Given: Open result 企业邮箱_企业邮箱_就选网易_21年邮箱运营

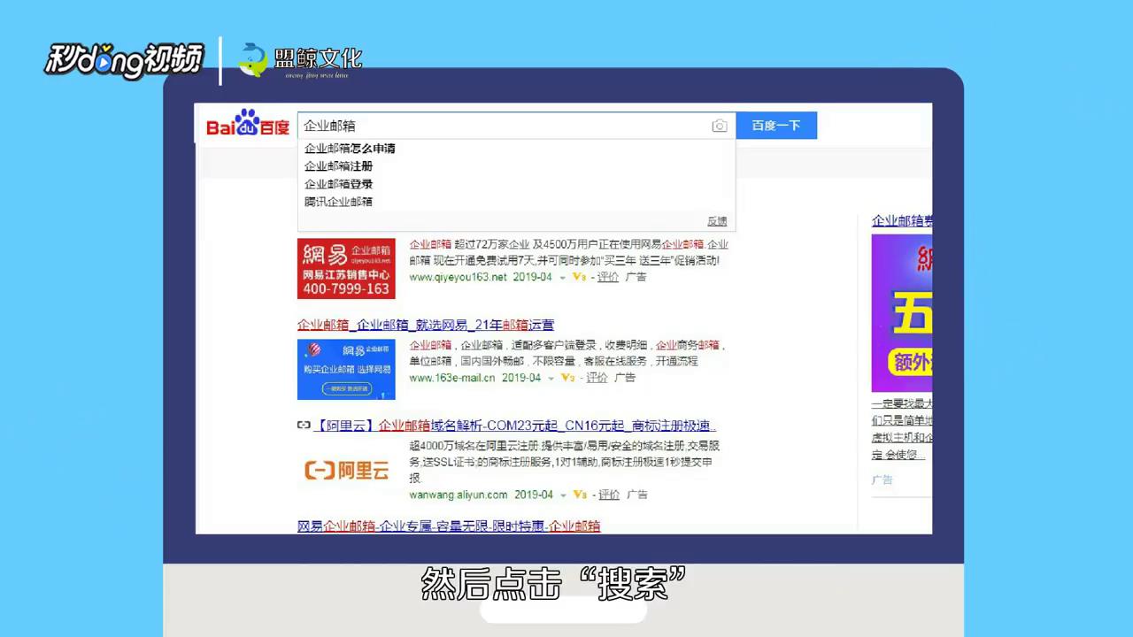Looking at the screenshot, I should (426, 325).
